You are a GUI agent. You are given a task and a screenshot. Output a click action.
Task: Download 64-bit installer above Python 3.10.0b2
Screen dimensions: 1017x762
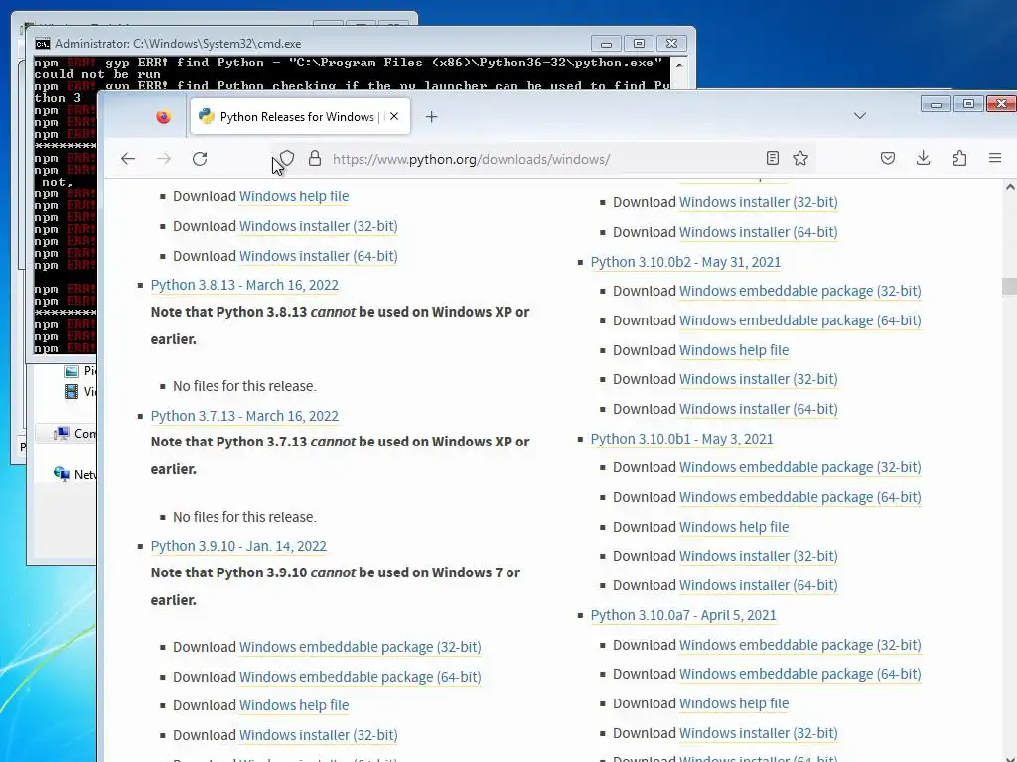coord(758,232)
